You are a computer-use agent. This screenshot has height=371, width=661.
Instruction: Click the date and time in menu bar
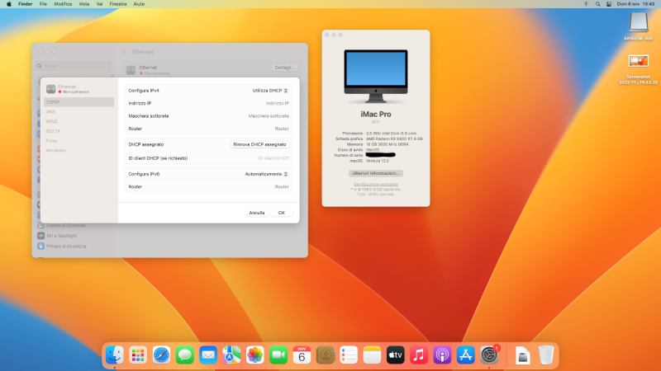(635, 4)
